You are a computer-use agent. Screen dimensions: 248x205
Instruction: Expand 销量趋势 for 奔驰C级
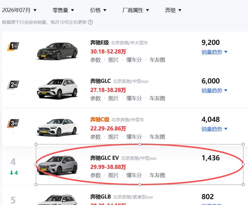pyautogui.click(x=214, y=129)
